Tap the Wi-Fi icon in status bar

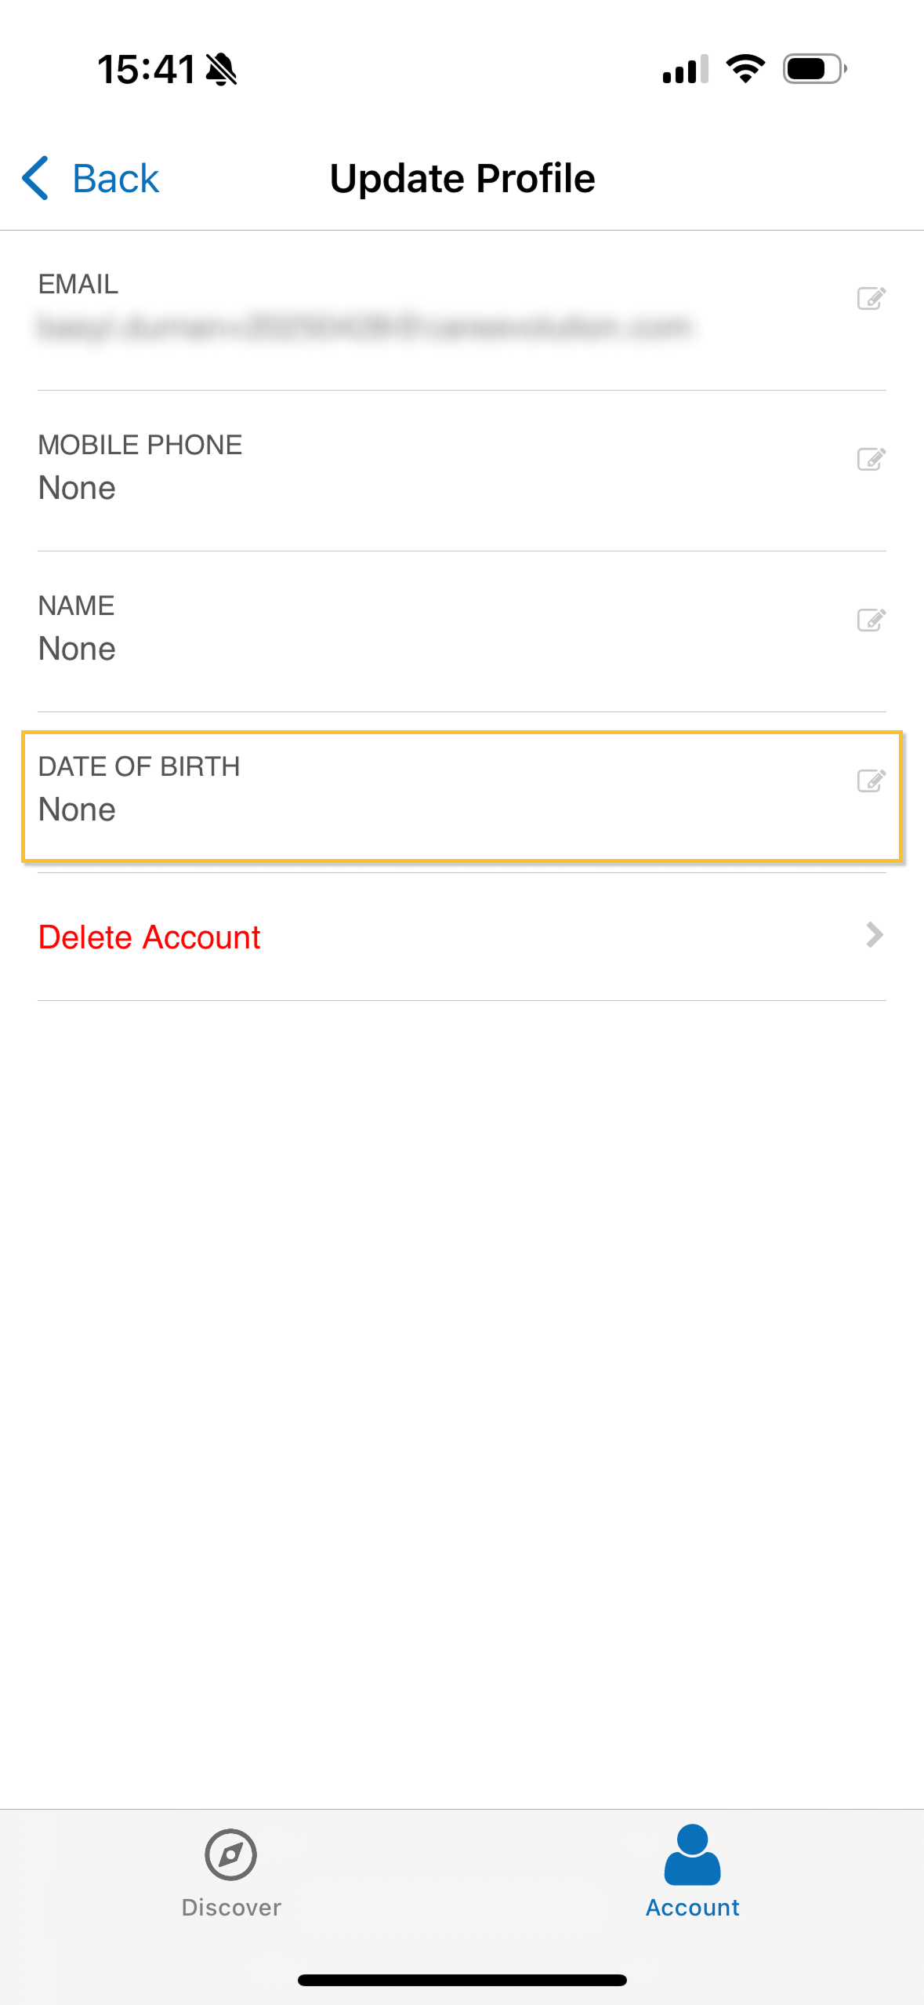pyautogui.click(x=745, y=69)
